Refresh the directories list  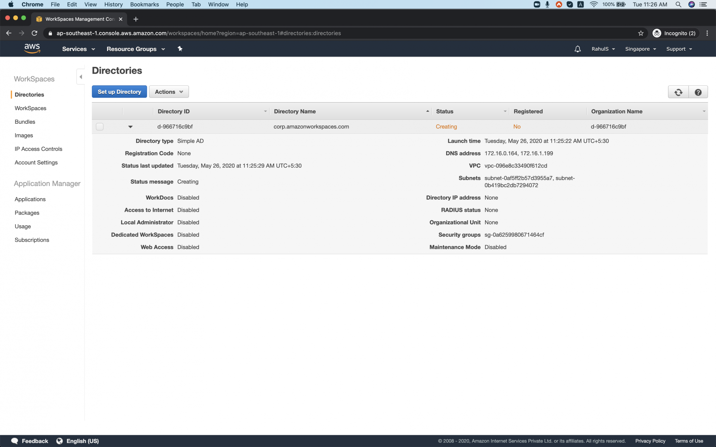click(x=678, y=92)
